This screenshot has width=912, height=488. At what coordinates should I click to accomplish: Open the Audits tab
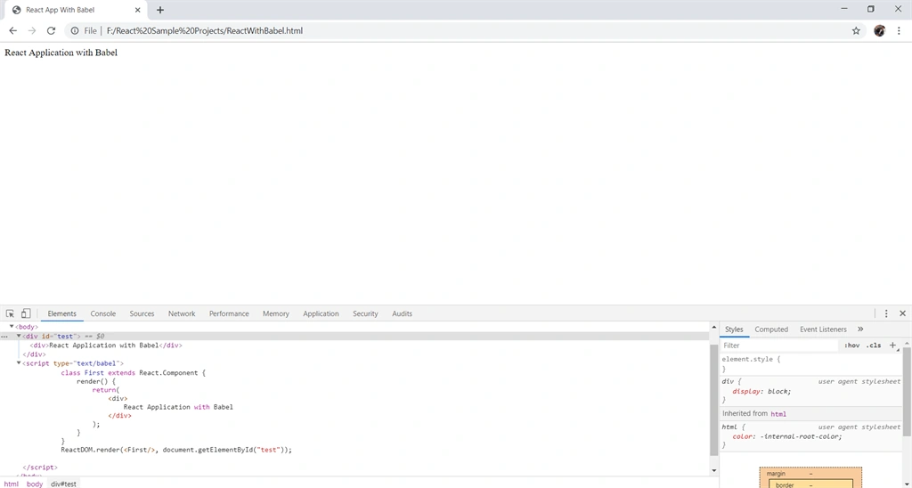[402, 313]
